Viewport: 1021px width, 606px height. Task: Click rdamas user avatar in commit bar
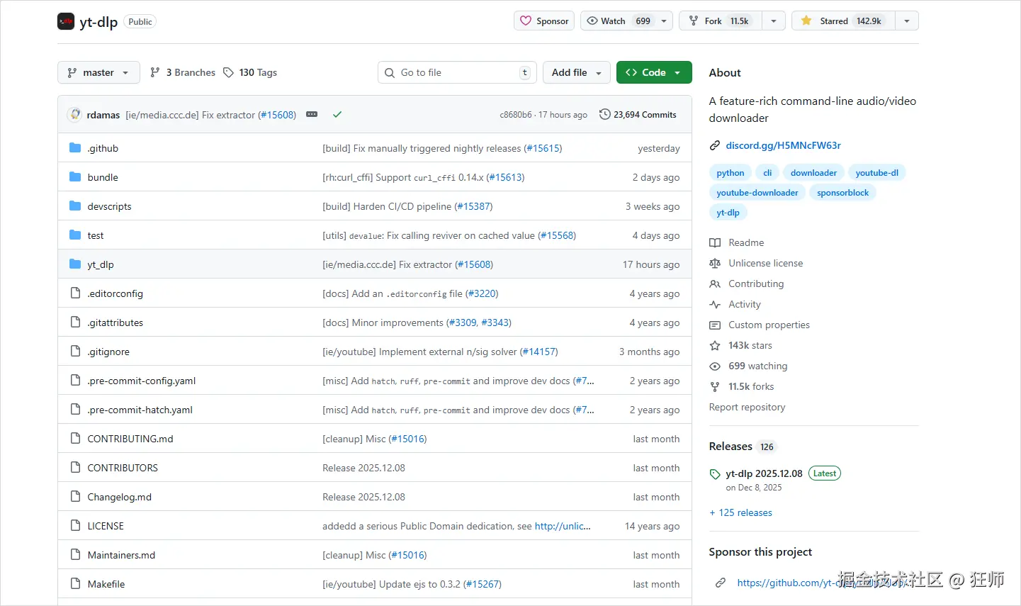[75, 114]
